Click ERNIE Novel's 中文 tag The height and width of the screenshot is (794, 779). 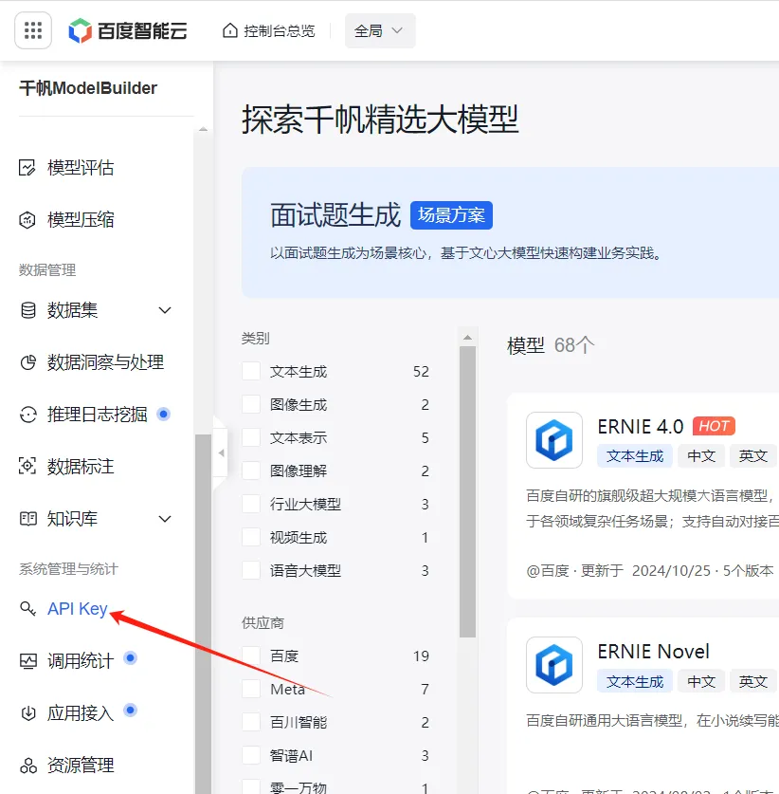coord(701,681)
